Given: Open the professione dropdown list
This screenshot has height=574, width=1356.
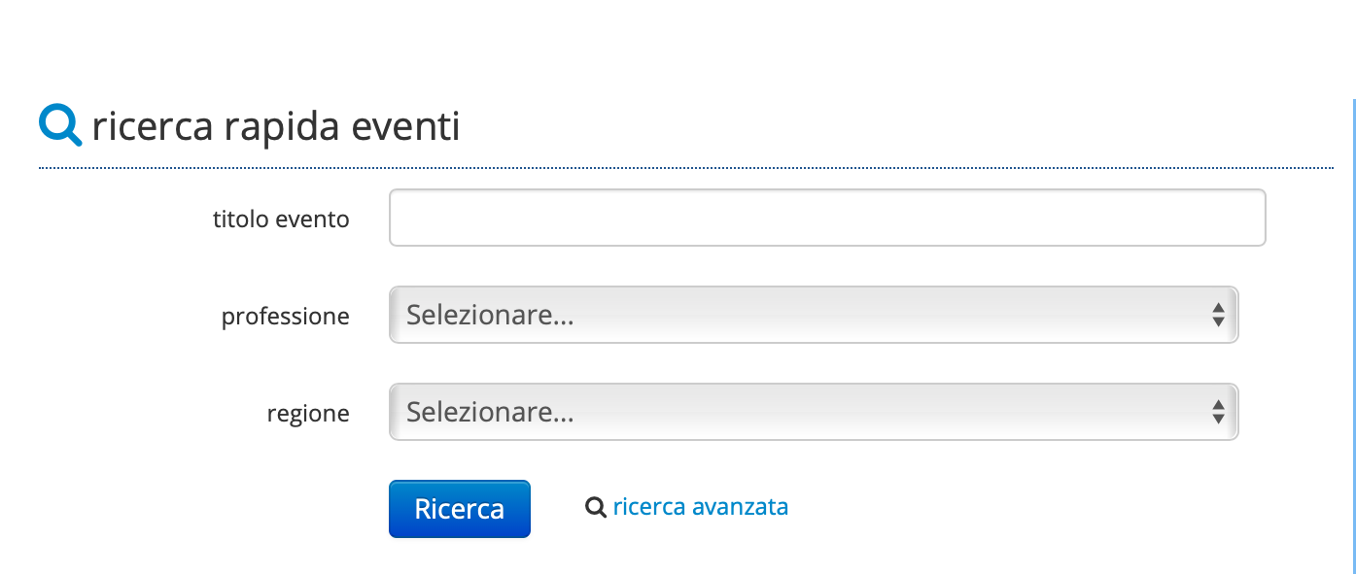Looking at the screenshot, I should pyautogui.click(x=814, y=315).
